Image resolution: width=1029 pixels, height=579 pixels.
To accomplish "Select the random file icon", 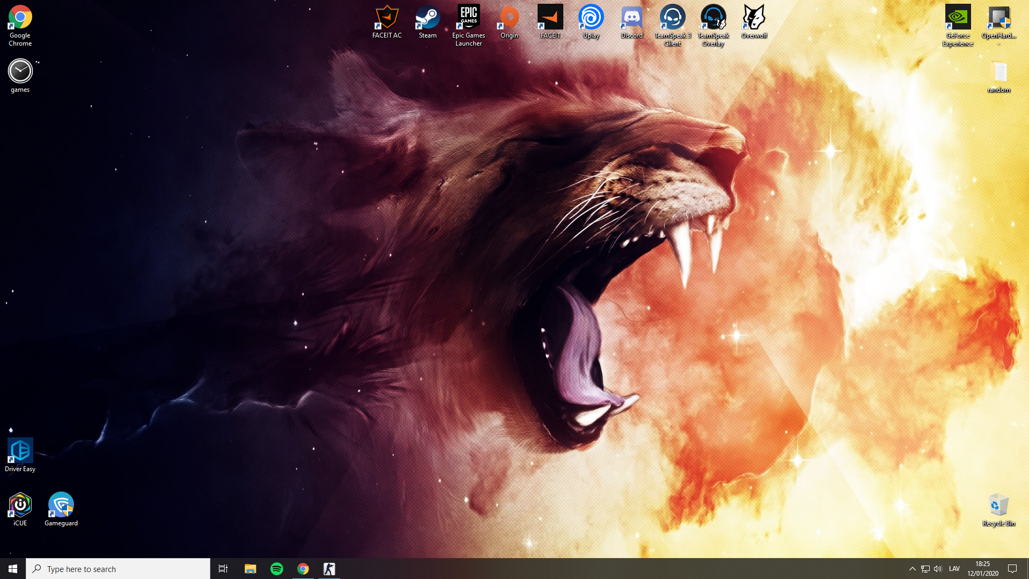I will coord(998,77).
